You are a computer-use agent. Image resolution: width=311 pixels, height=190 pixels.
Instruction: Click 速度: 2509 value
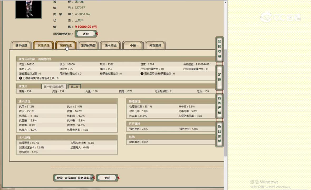[x=147, y=64]
